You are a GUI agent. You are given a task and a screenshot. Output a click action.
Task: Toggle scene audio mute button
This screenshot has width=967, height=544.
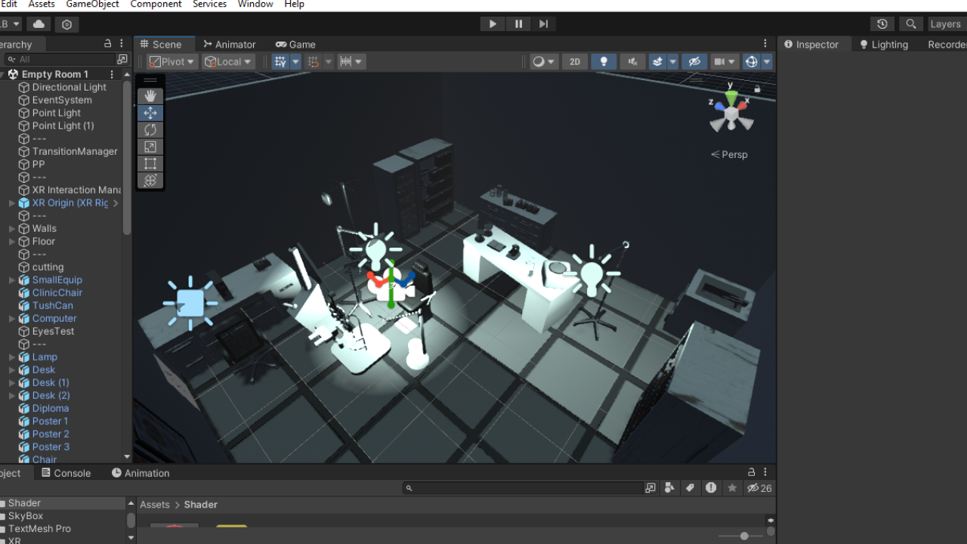click(x=632, y=62)
